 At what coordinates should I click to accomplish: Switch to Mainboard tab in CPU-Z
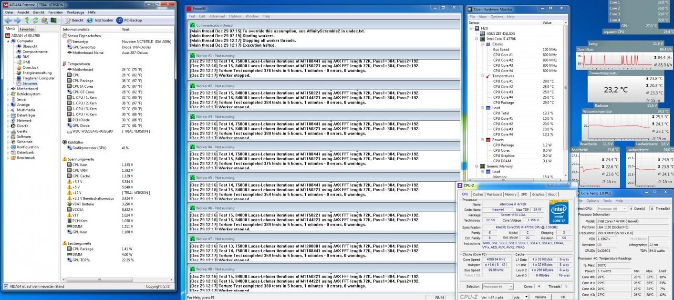click(x=494, y=194)
